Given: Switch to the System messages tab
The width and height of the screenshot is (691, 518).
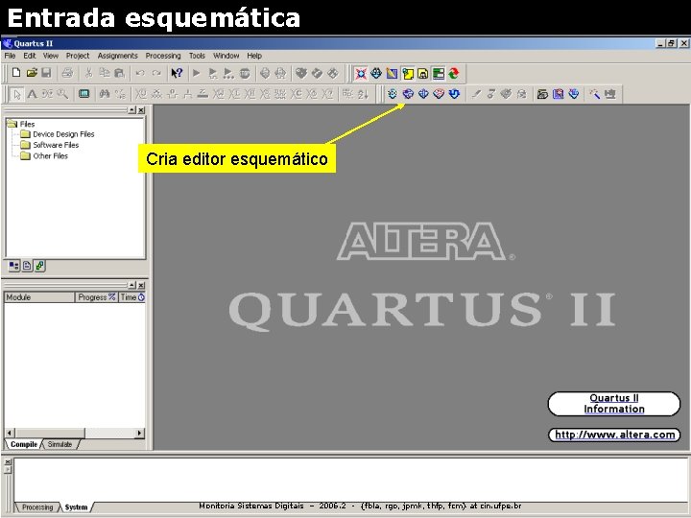Looking at the screenshot, I should click(76, 507).
